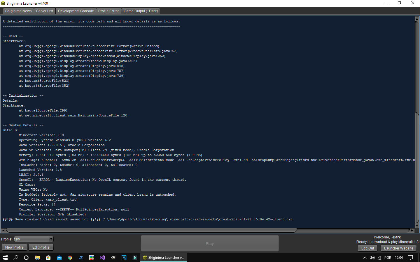Viewport: 420px width, 262px height.
Task: Switch to the Server List tab
Action: click(45, 11)
